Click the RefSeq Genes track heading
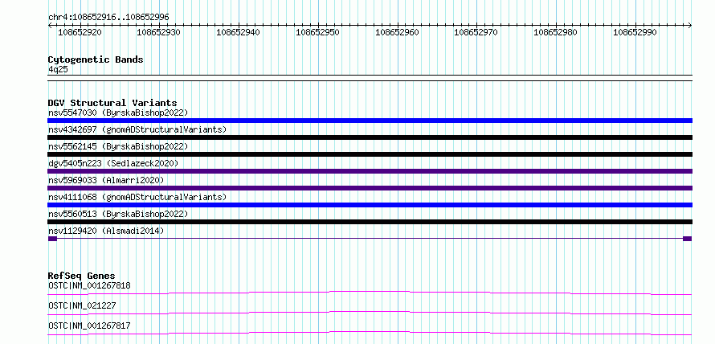Image resolution: width=715 pixels, height=344 pixels. coord(82,276)
